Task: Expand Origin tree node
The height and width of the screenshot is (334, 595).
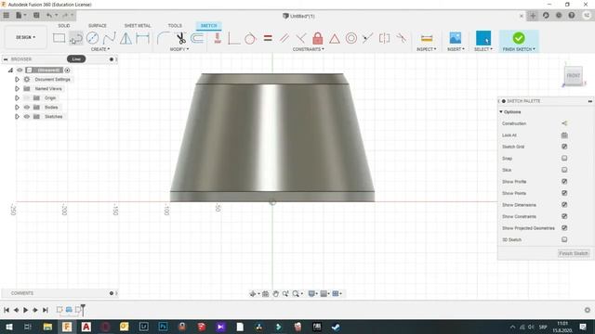Action: [x=17, y=98]
